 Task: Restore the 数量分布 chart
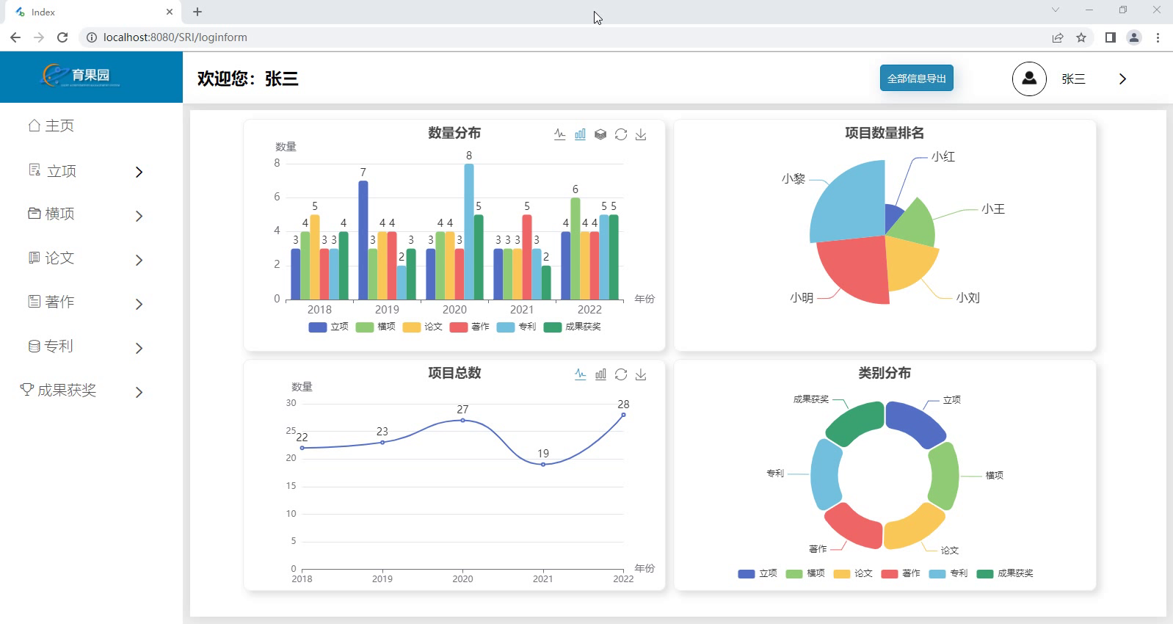coord(621,134)
